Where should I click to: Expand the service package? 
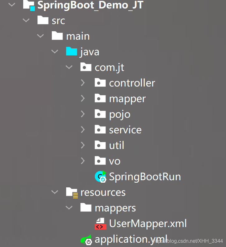click(x=83, y=130)
